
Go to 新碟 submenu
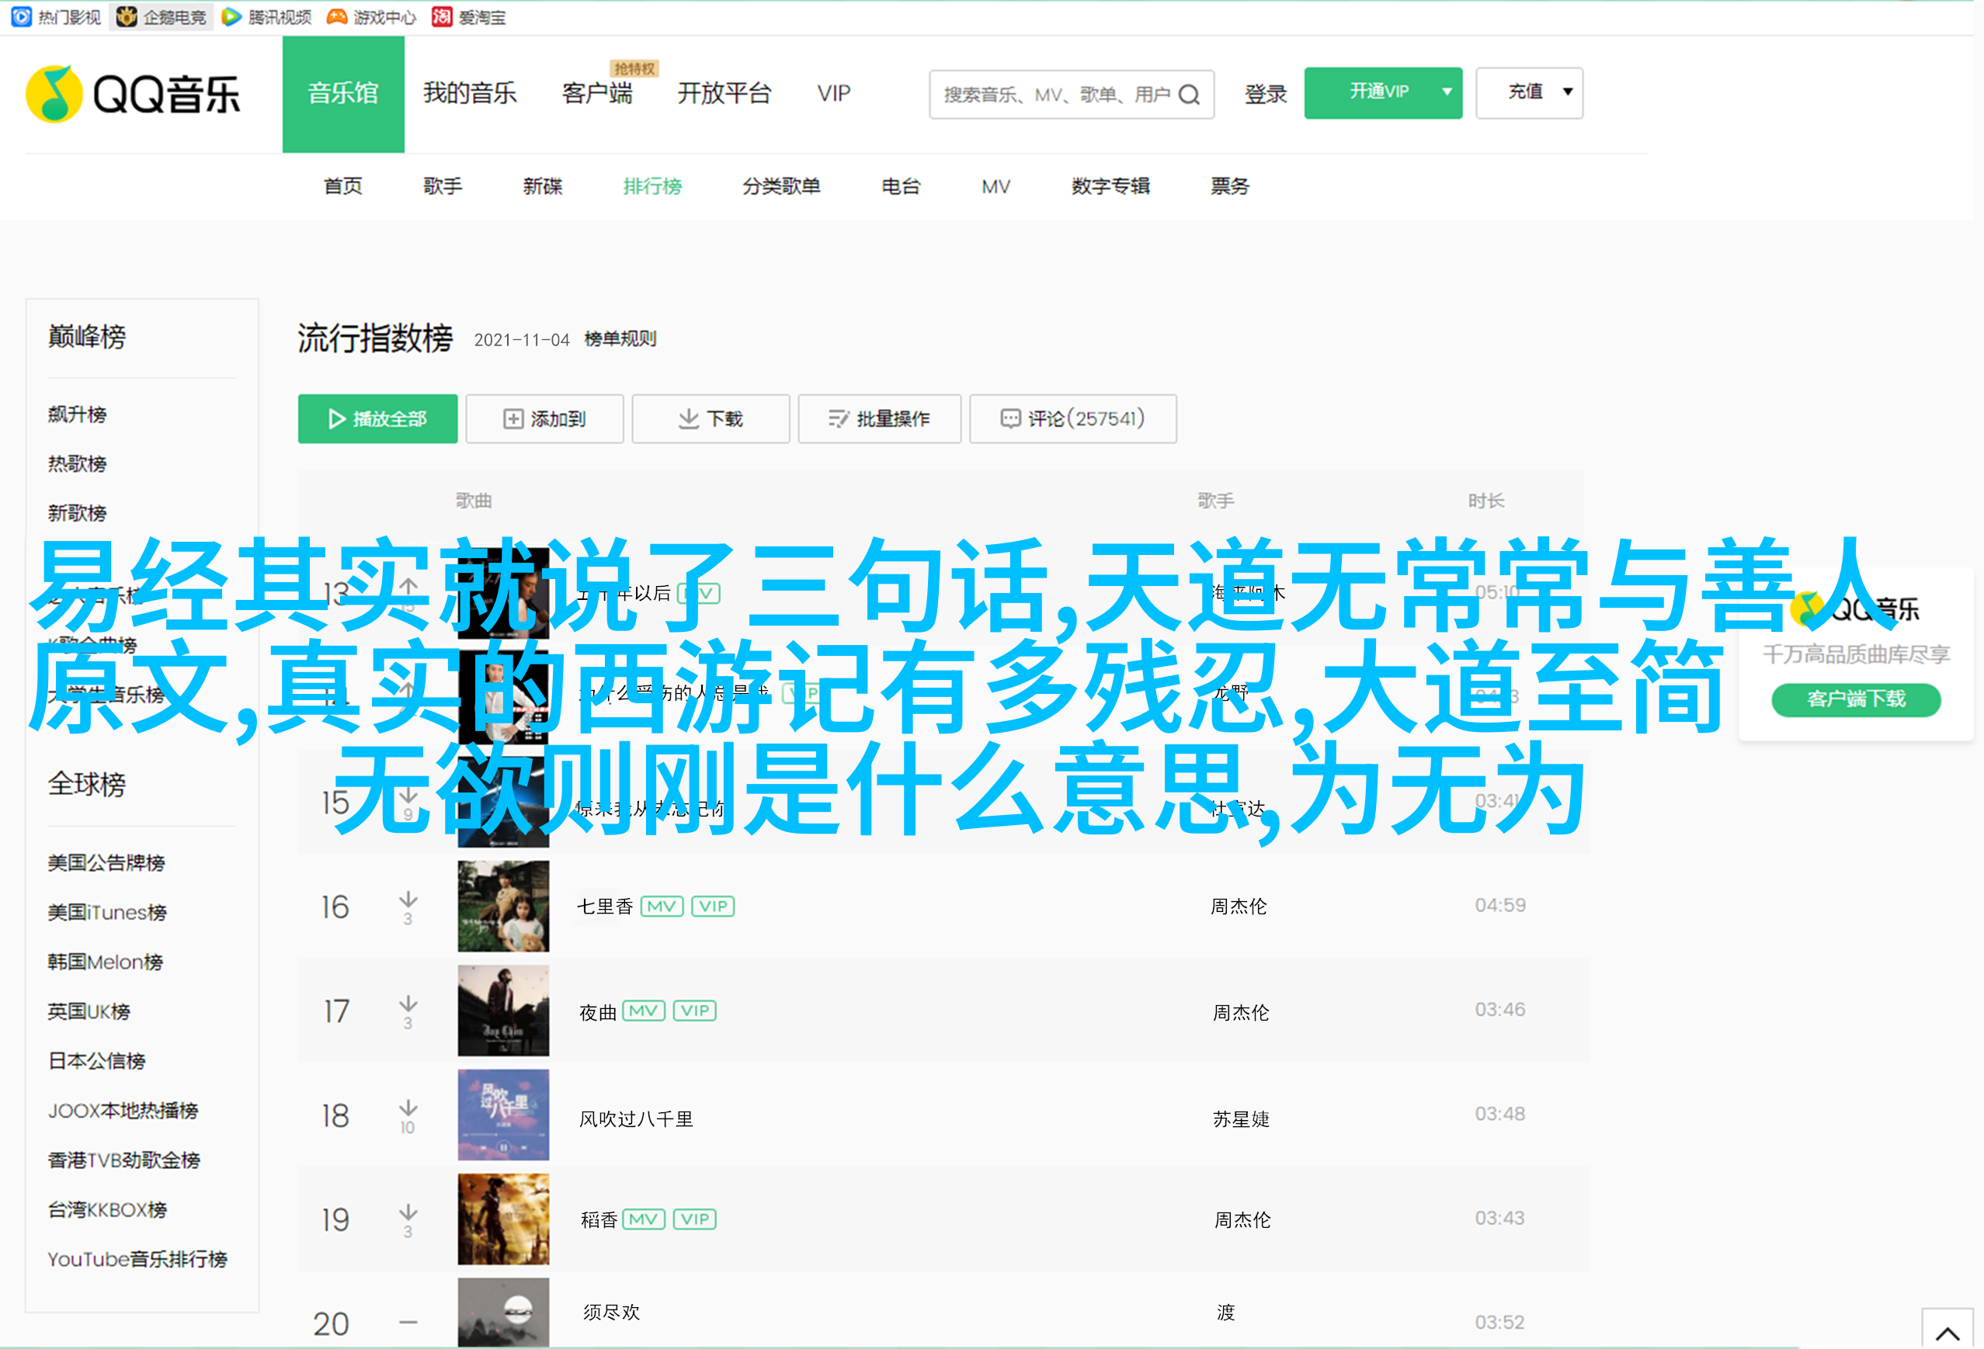543,186
